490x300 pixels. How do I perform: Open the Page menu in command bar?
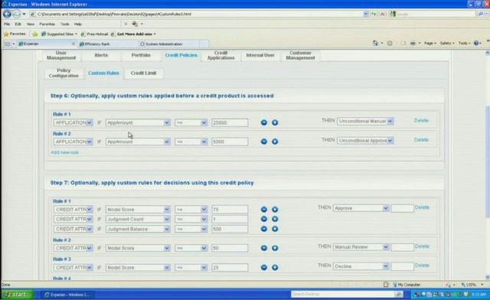pos(430,43)
